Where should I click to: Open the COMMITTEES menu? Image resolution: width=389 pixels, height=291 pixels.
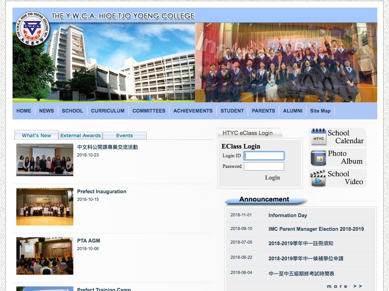149,111
